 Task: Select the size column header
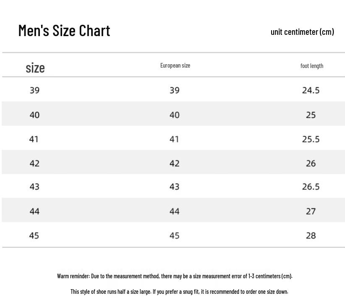(35, 68)
